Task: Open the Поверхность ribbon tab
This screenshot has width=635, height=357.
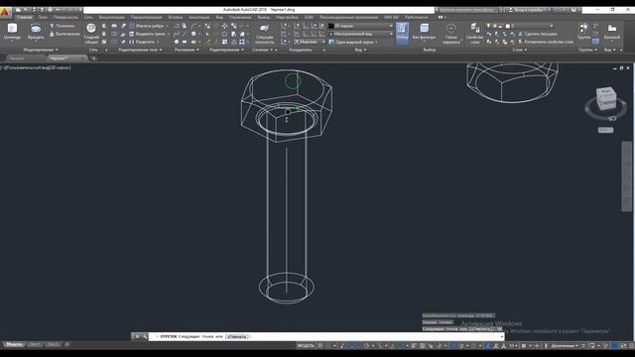Action: pyautogui.click(x=65, y=18)
